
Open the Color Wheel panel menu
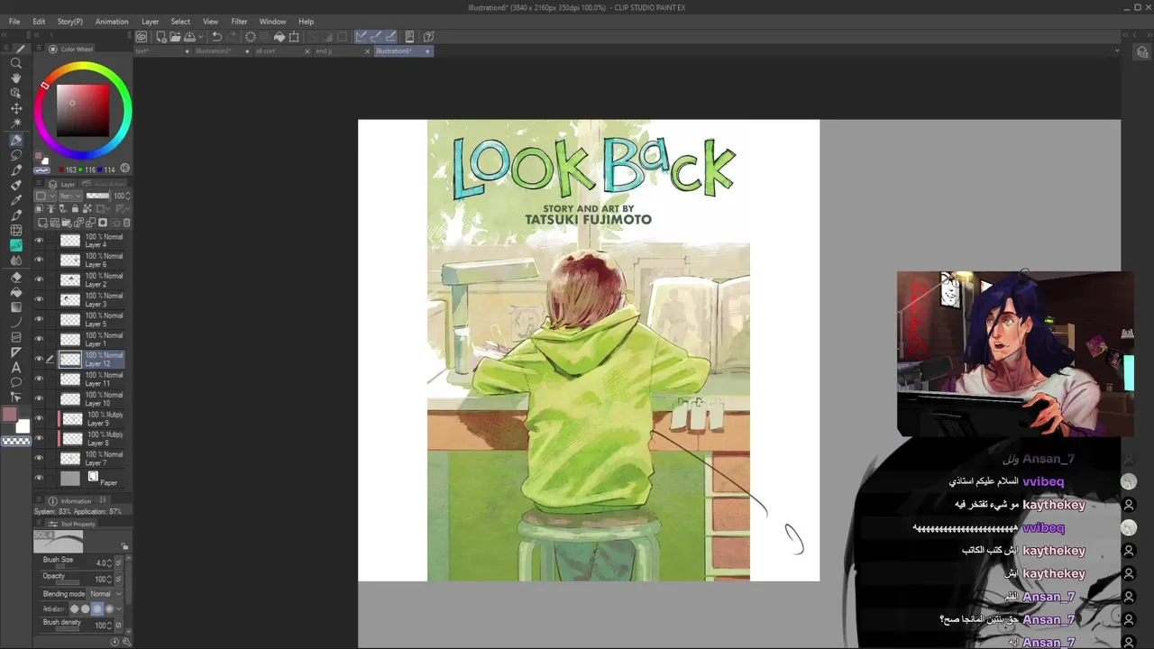point(38,50)
